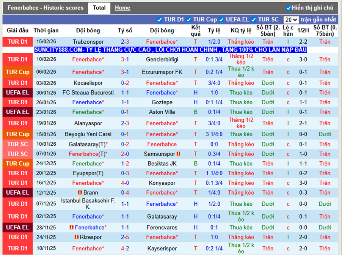Select TUR SC league cell dated 10/01/26
The image size is (342, 255).
[17, 144]
